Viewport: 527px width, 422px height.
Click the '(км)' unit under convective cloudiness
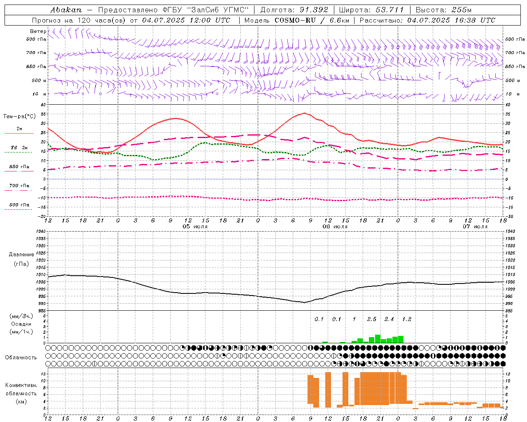[x=21, y=402]
